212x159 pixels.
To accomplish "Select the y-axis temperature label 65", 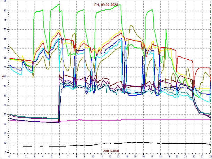I will click(x=5, y=39).
